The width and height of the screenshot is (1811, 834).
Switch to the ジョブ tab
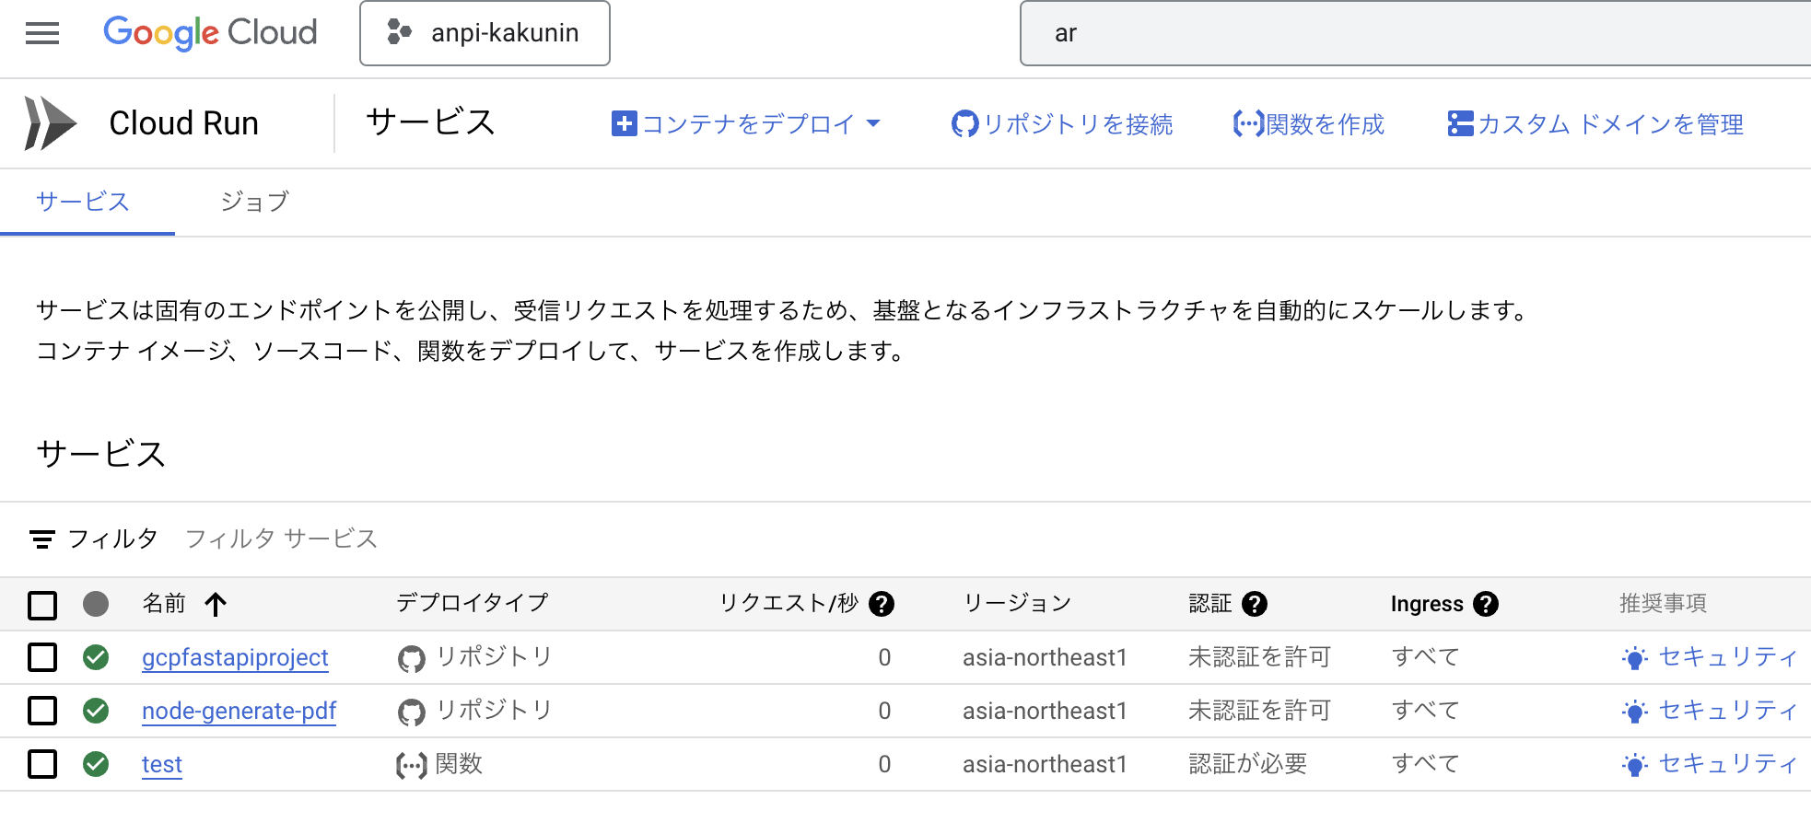(x=255, y=202)
